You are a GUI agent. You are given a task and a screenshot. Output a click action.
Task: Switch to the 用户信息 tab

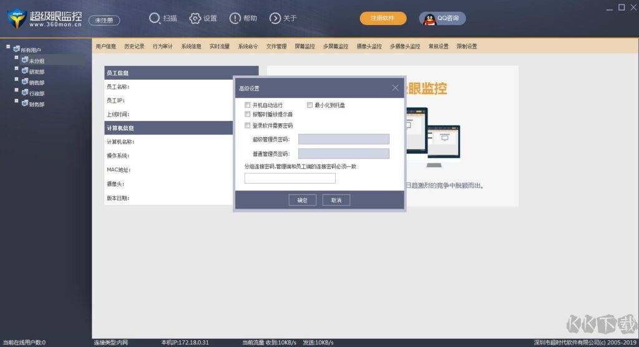106,46
